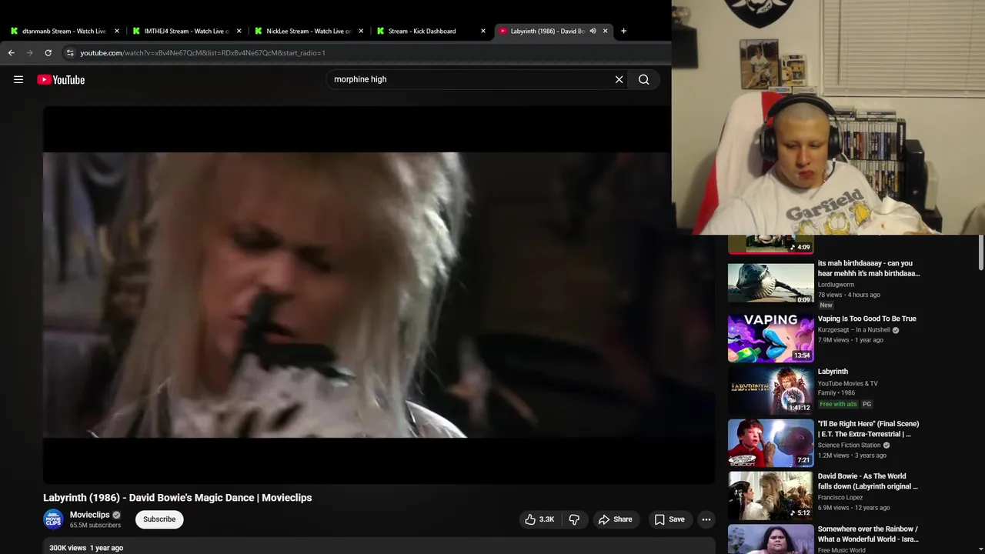Open 'As The World falls down' thumbnail
This screenshot has height=554, width=985.
pyautogui.click(x=770, y=496)
